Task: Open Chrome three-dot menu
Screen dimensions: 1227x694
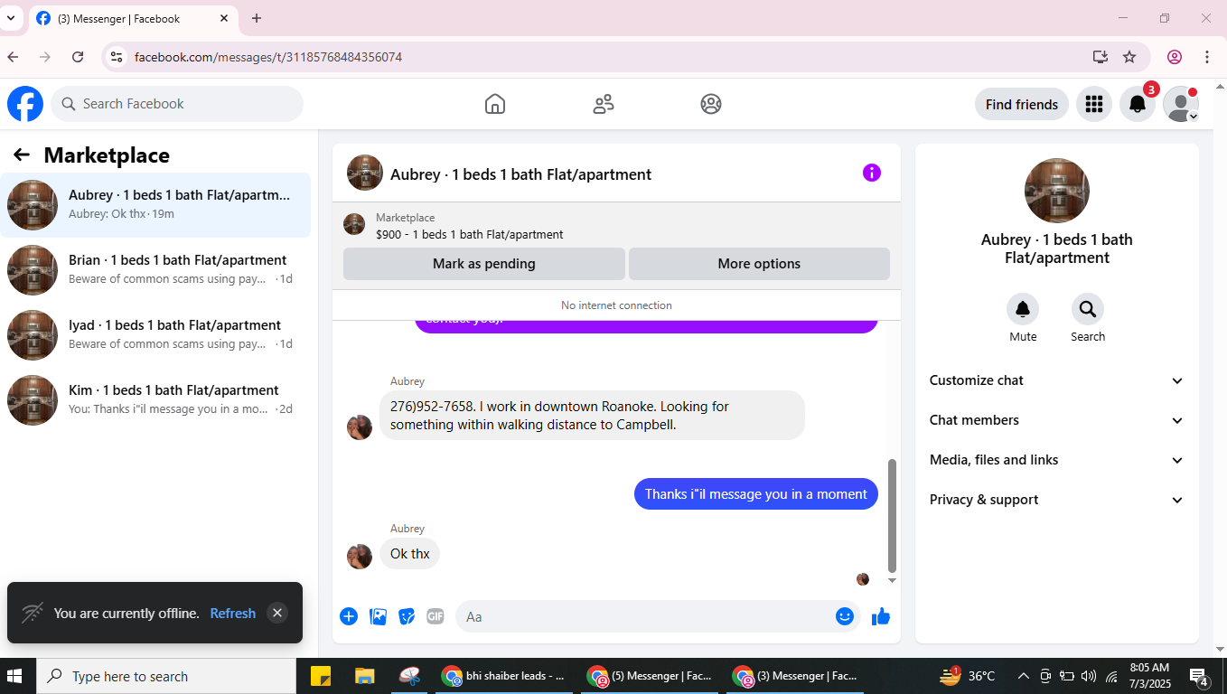Action: click(x=1207, y=57)
